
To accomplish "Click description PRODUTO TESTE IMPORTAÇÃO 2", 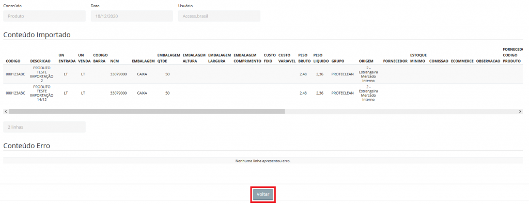I will point(42,74).
